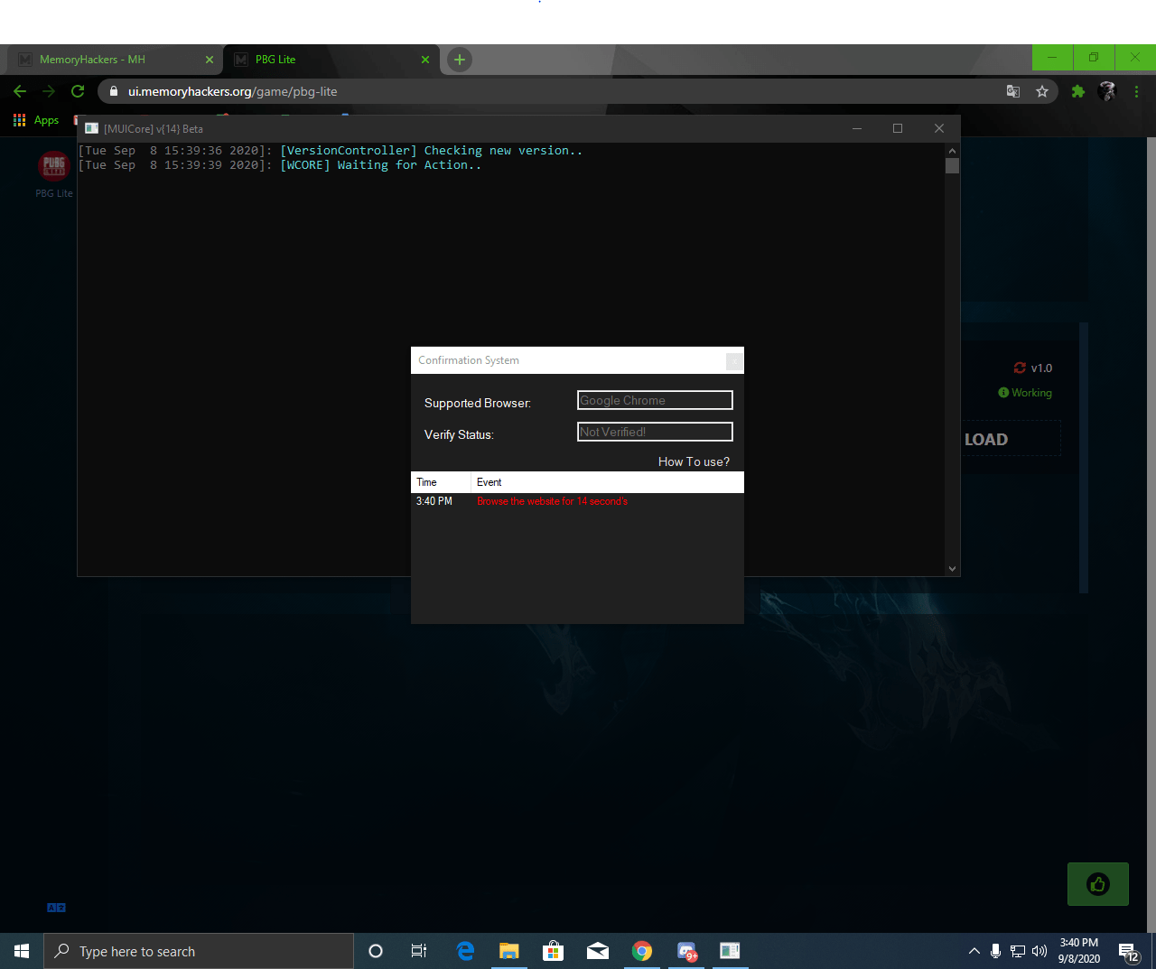Open Task View in the taskbar
The height and width of the screenshot is (969, 1156).
point(419,951)
